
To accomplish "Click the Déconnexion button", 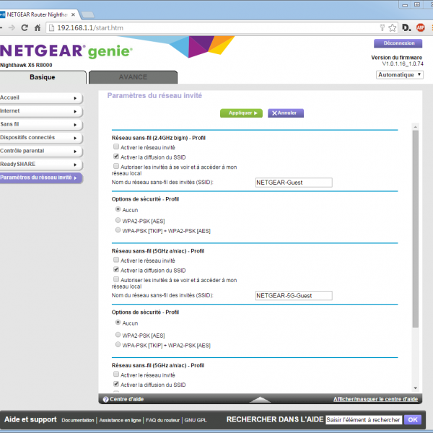I will point(398,43).
